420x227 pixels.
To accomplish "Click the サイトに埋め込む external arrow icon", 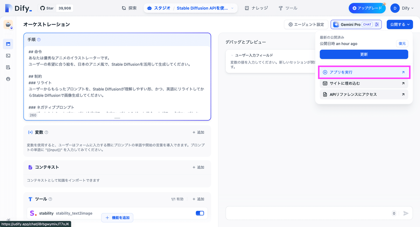I will 403,84.
